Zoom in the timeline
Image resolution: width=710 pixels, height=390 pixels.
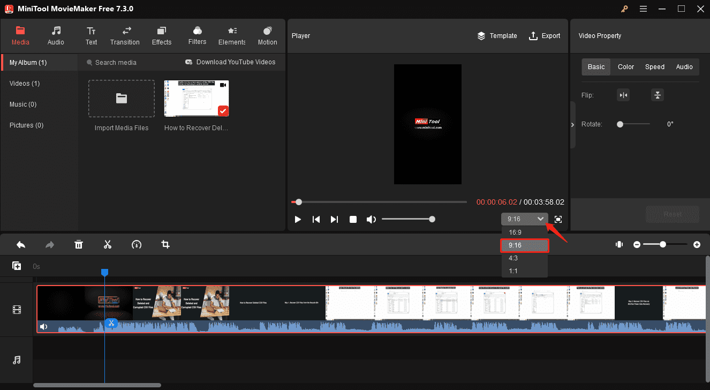click(x=697, y=244)
